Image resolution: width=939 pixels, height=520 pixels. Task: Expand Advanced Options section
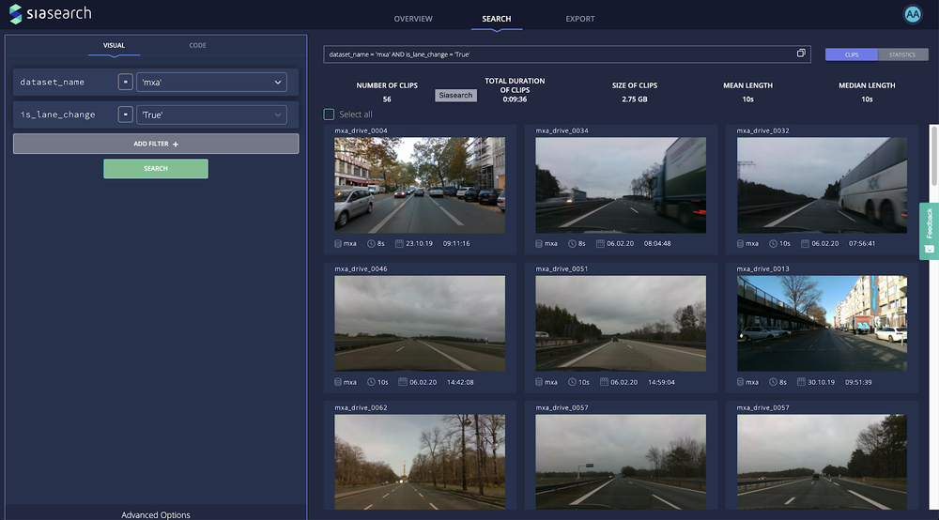pos(156,514)
